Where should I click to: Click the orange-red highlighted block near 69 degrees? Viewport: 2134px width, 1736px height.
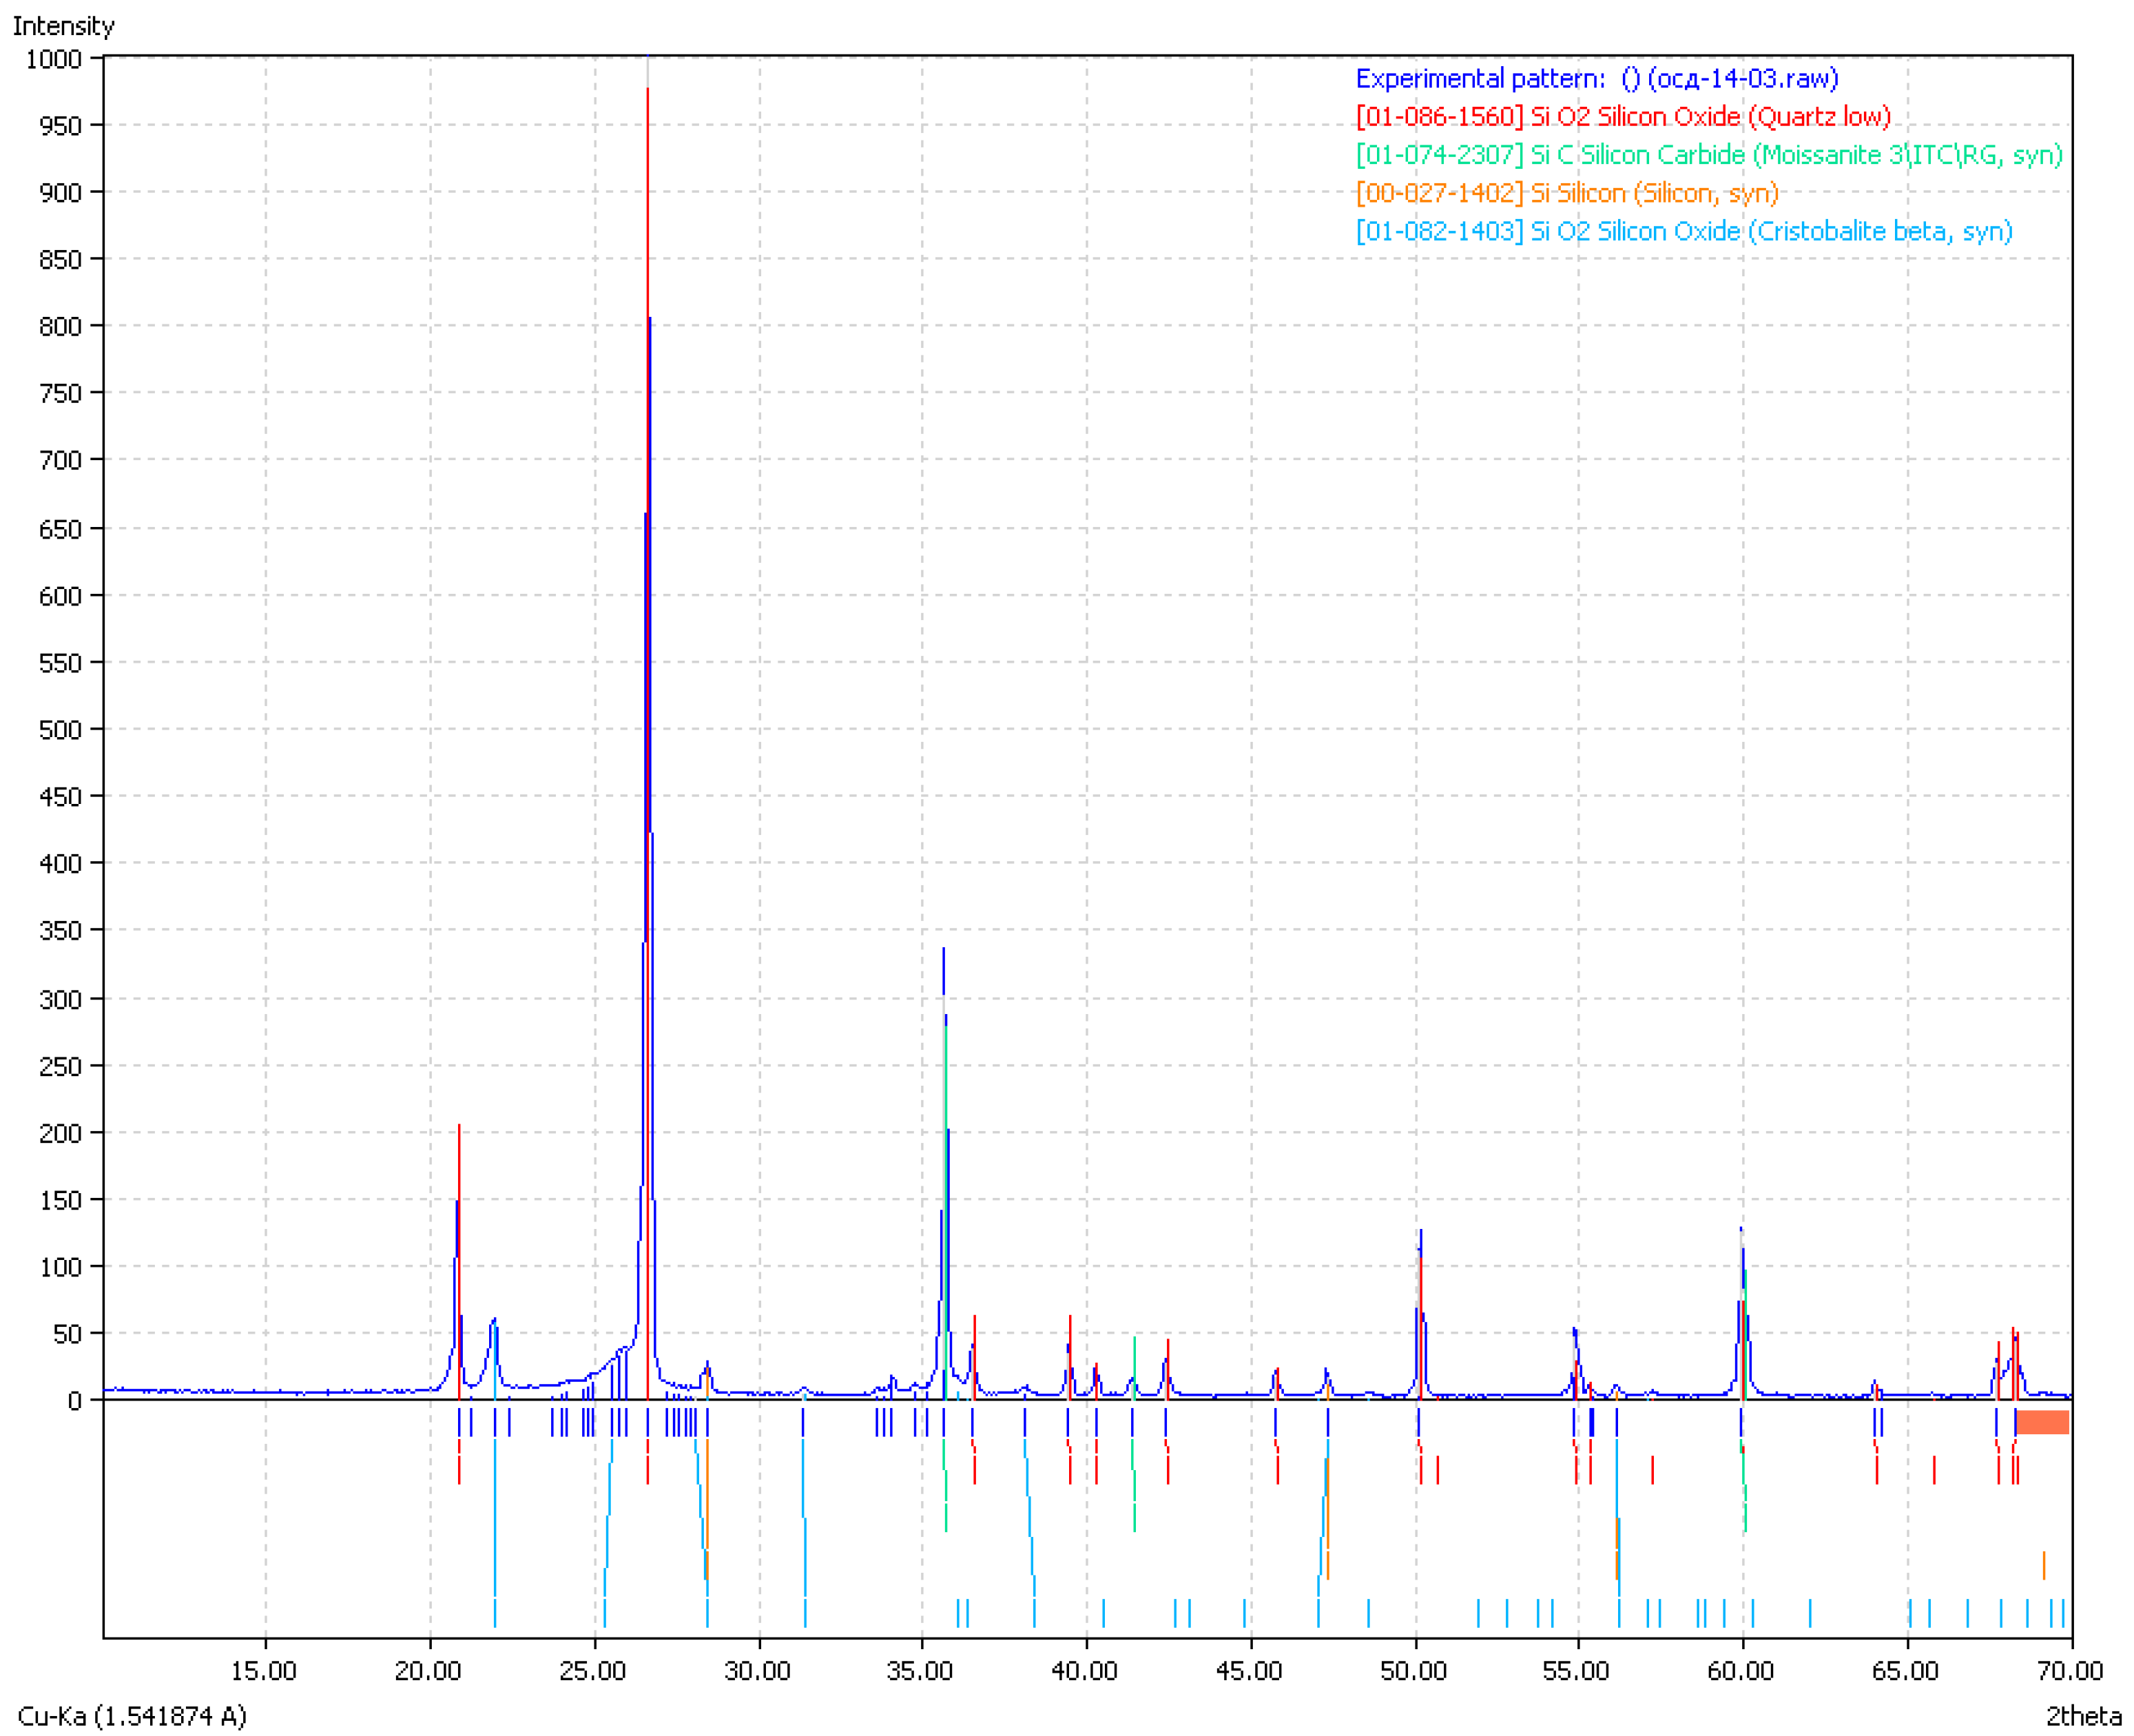coord(2042,1422)
